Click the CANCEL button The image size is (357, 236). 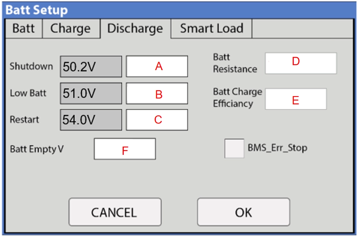coord(115,212)
